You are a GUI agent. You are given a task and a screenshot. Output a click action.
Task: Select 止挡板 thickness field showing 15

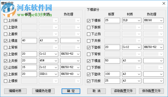click(29, 67)
